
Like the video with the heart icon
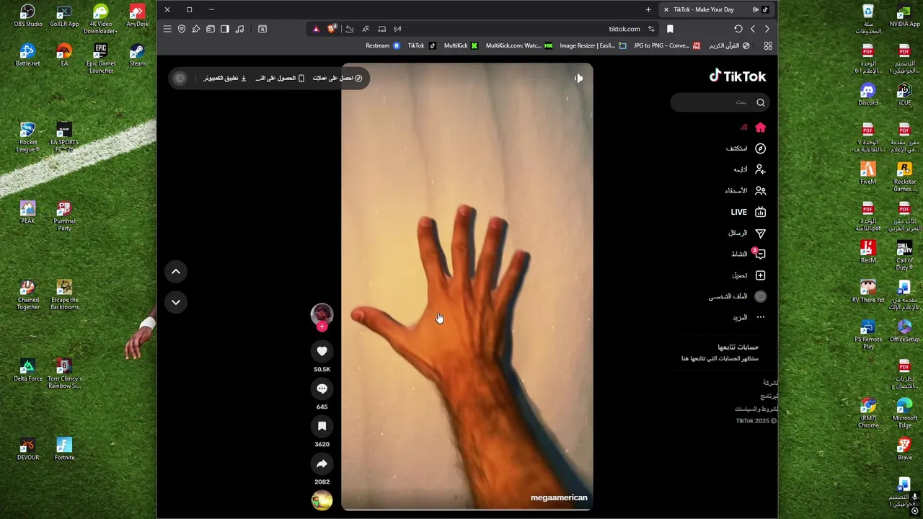coord(322,351)
